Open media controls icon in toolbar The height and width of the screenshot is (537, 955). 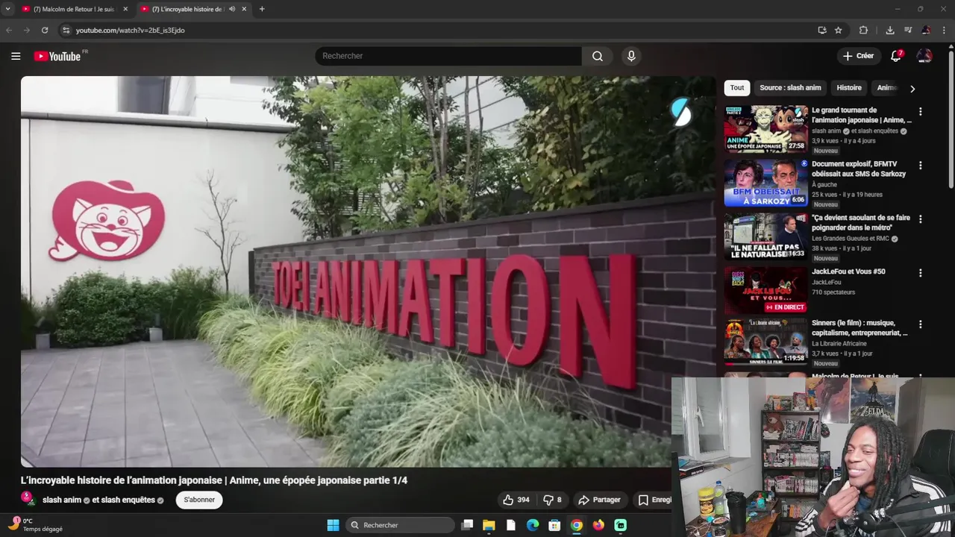coord(908,30)
